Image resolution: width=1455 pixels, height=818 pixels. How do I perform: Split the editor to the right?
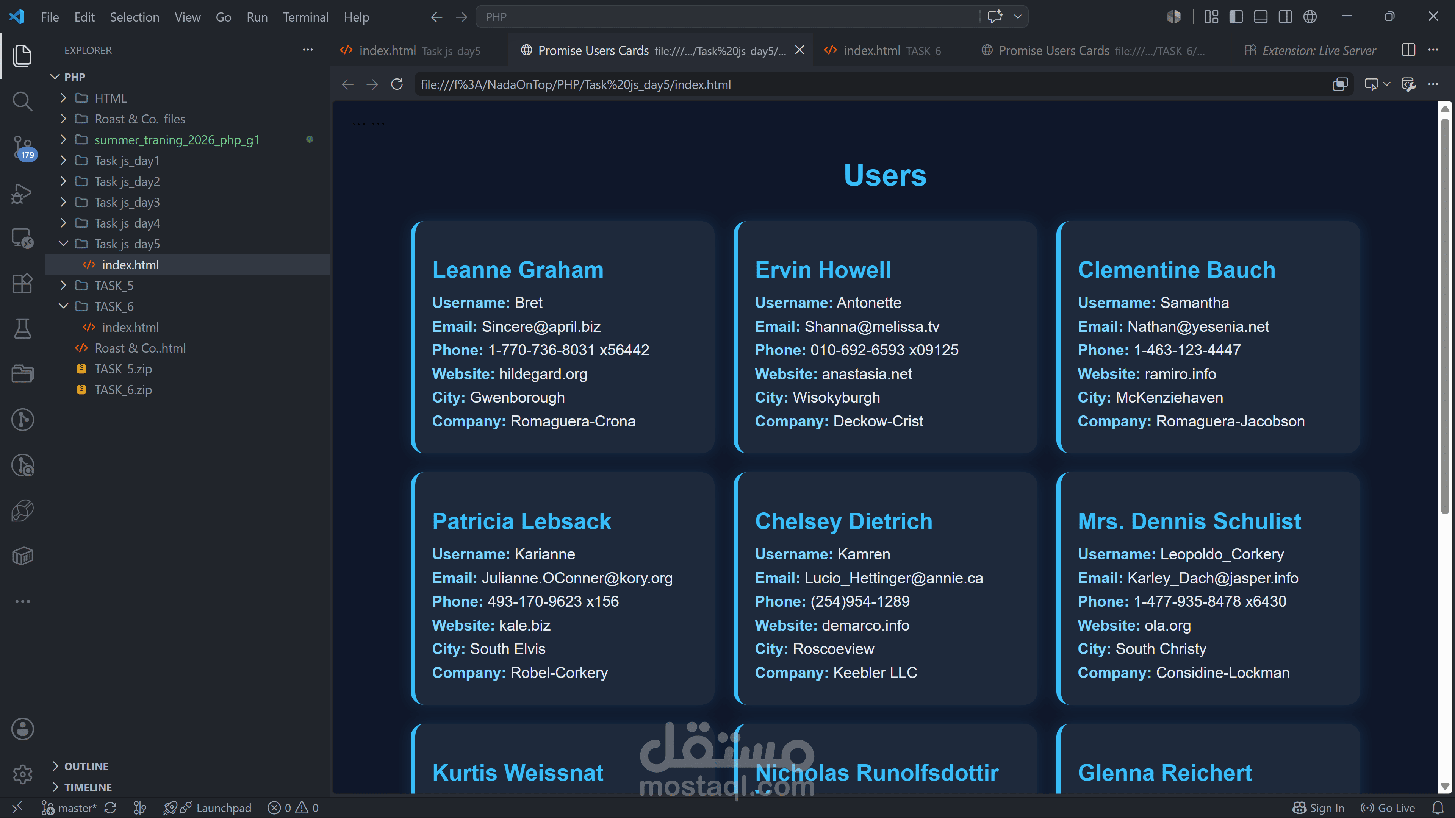pos(1408,50)
